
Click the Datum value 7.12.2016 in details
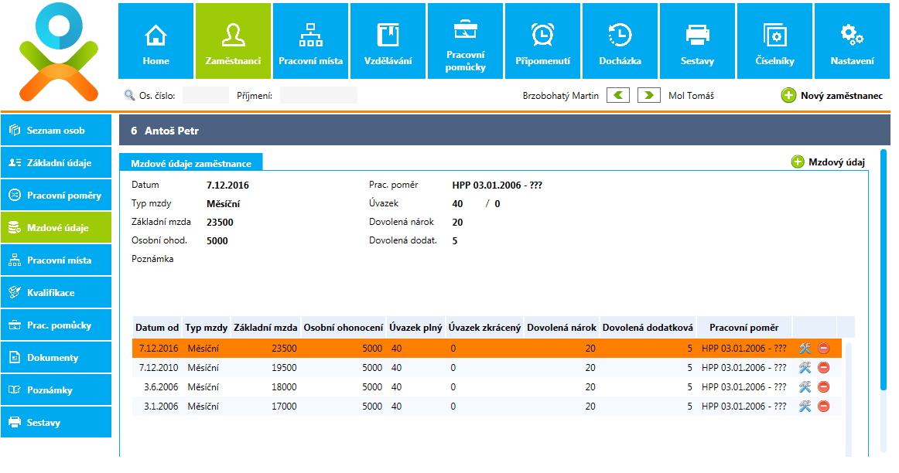coord(227,185)
